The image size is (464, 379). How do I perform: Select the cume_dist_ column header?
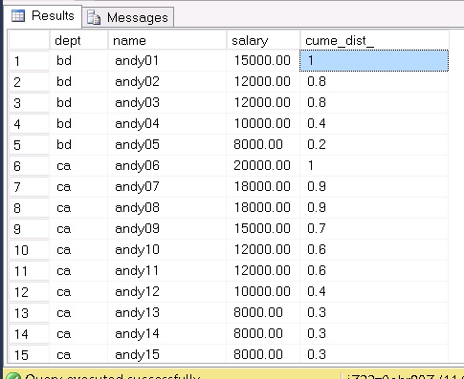[x=374, y=40]
